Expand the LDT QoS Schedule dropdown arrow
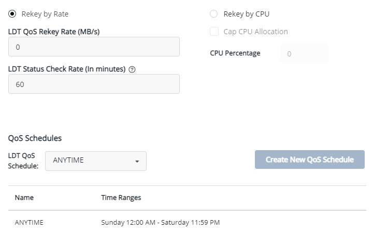The height and width of the screenshot is (232, 373). point(137,161)
